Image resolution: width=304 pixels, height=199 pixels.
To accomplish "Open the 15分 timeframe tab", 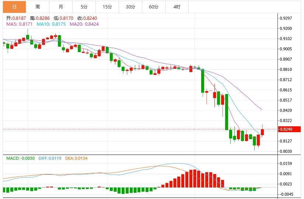I will click(x=107, y=7).
